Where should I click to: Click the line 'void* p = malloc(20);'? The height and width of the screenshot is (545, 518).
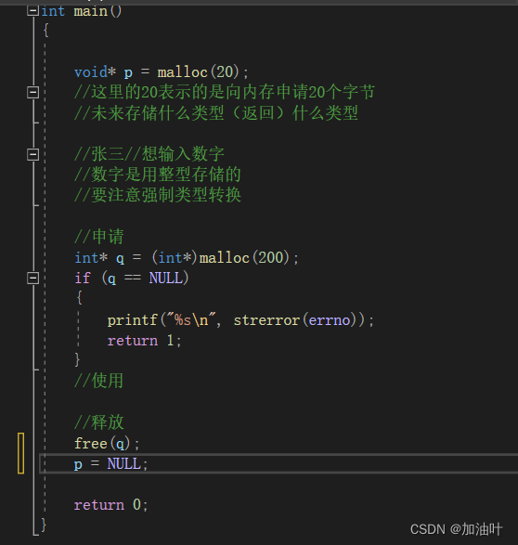pyautogui.click(x=162, y=72)
